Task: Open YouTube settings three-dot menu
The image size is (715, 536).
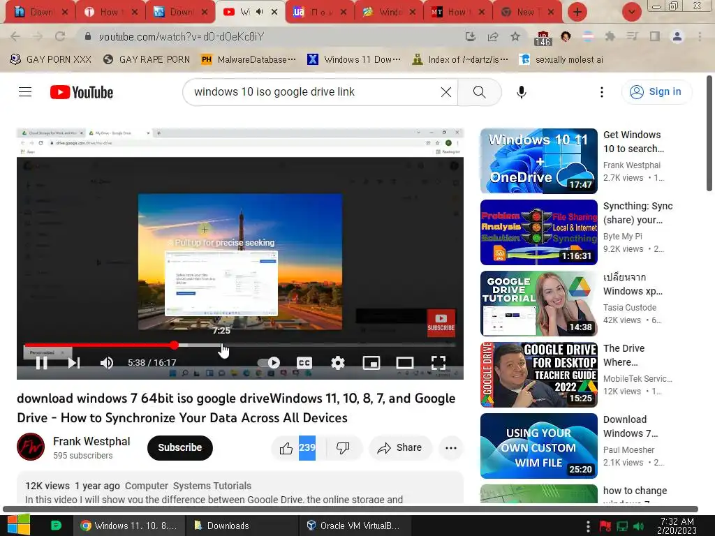Action: (602, 92)
